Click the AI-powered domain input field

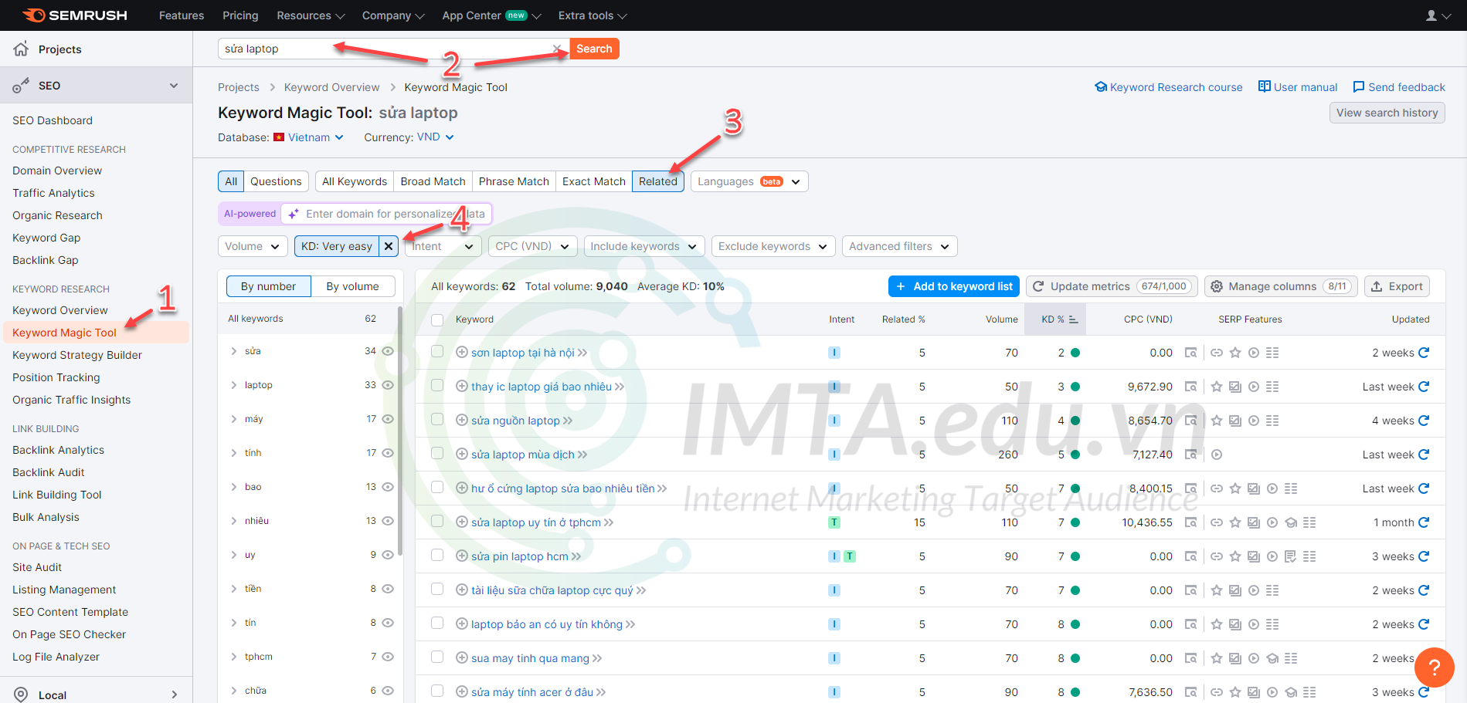[x=386, y=214]
